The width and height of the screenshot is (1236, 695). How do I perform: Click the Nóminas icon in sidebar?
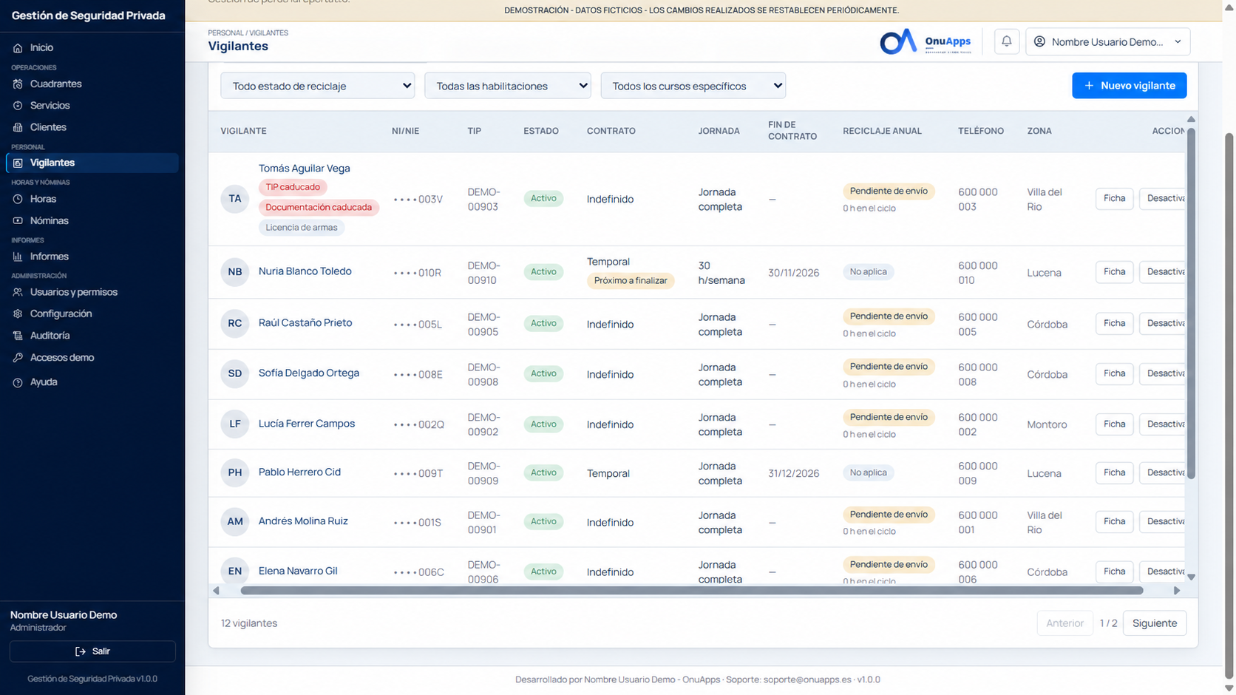[x=18, y=220]
